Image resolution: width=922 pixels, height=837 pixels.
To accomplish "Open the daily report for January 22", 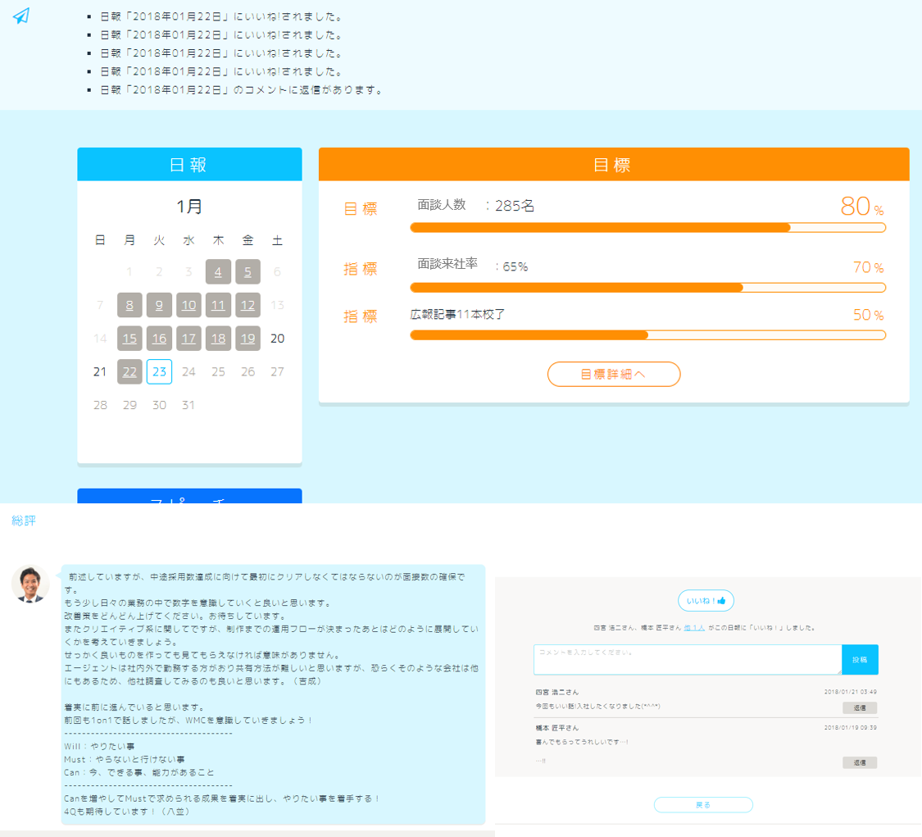I will (x=129, y=371).
